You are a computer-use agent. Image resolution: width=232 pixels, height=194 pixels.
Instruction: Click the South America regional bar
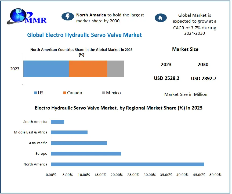[57, 122]
